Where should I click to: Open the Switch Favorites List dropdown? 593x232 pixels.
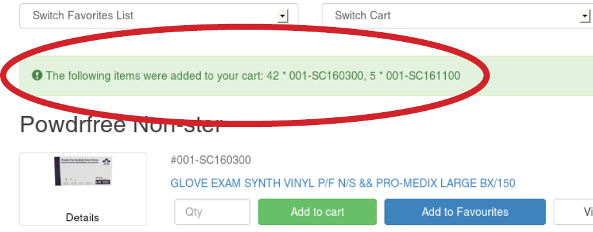[x=159, y=16]
